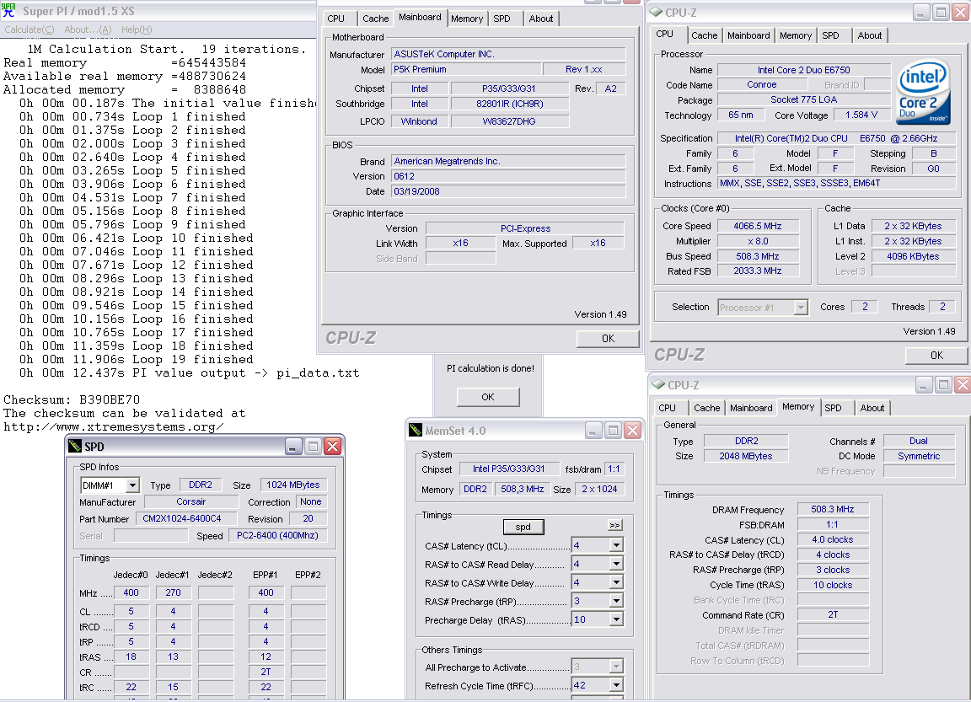Switch to Mainboard tab in top-right CPU-Z window

click(748, 35)
